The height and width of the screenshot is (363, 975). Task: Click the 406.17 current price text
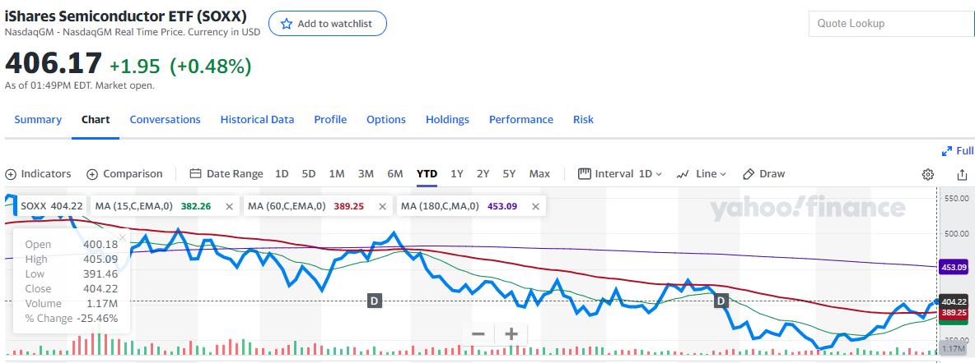(54, 63)
